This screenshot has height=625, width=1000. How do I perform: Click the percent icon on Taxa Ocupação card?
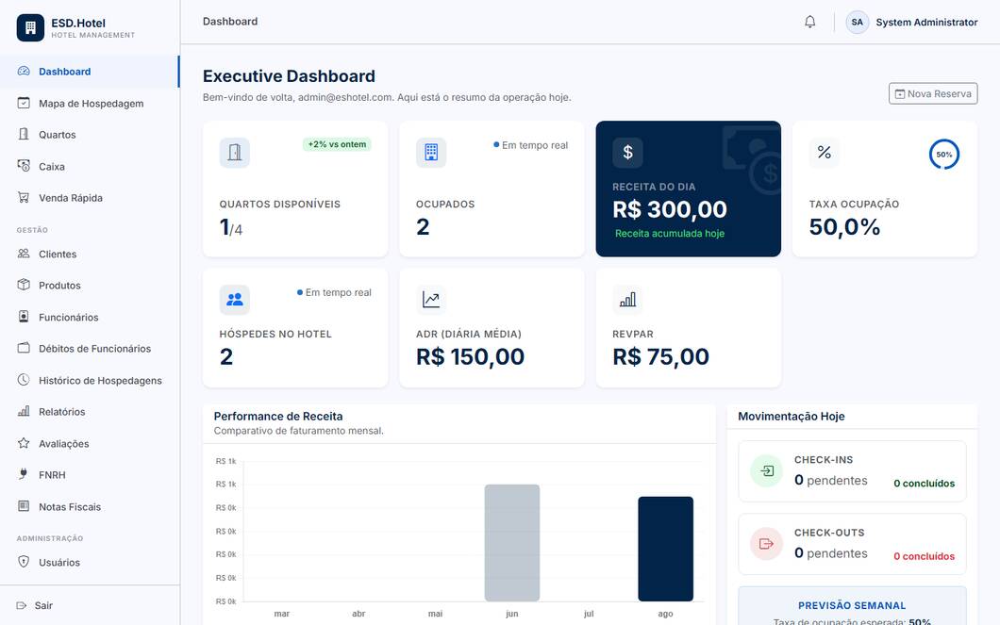(x=824, y=153)
